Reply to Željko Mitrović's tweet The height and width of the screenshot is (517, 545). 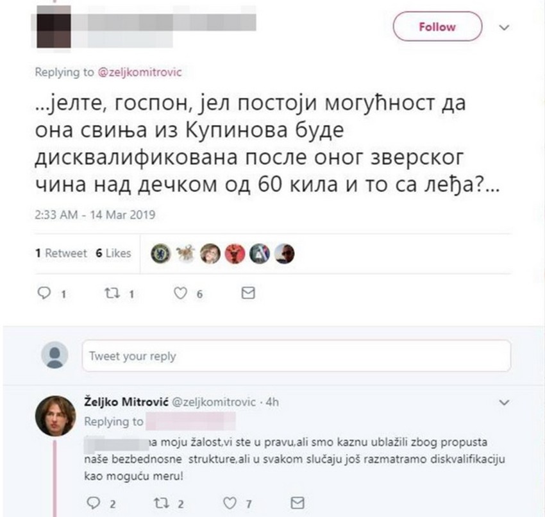pos(94,502)
